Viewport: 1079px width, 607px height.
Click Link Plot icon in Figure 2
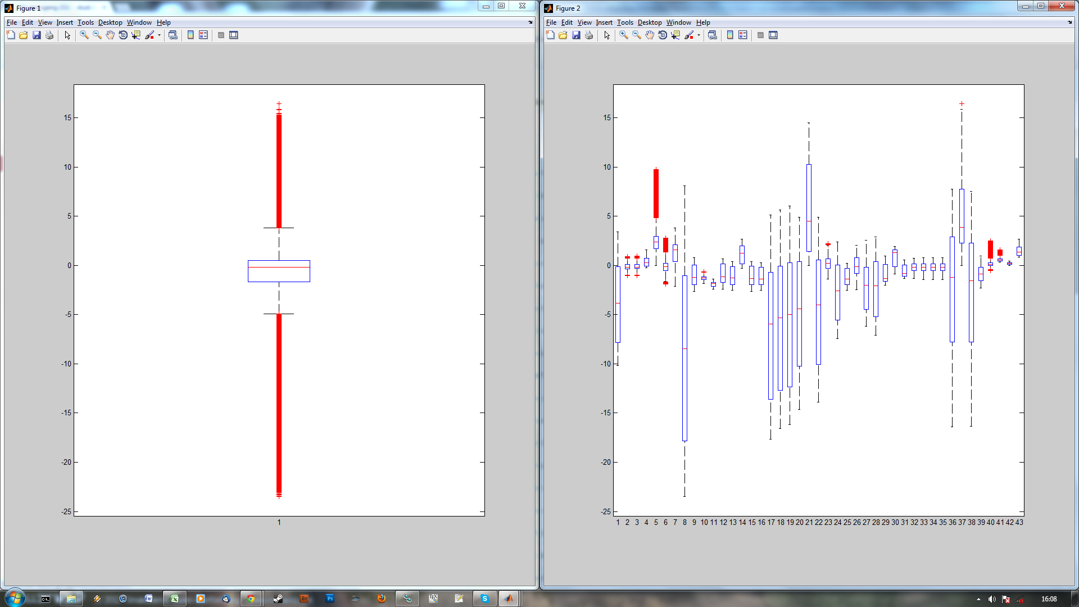713,35
